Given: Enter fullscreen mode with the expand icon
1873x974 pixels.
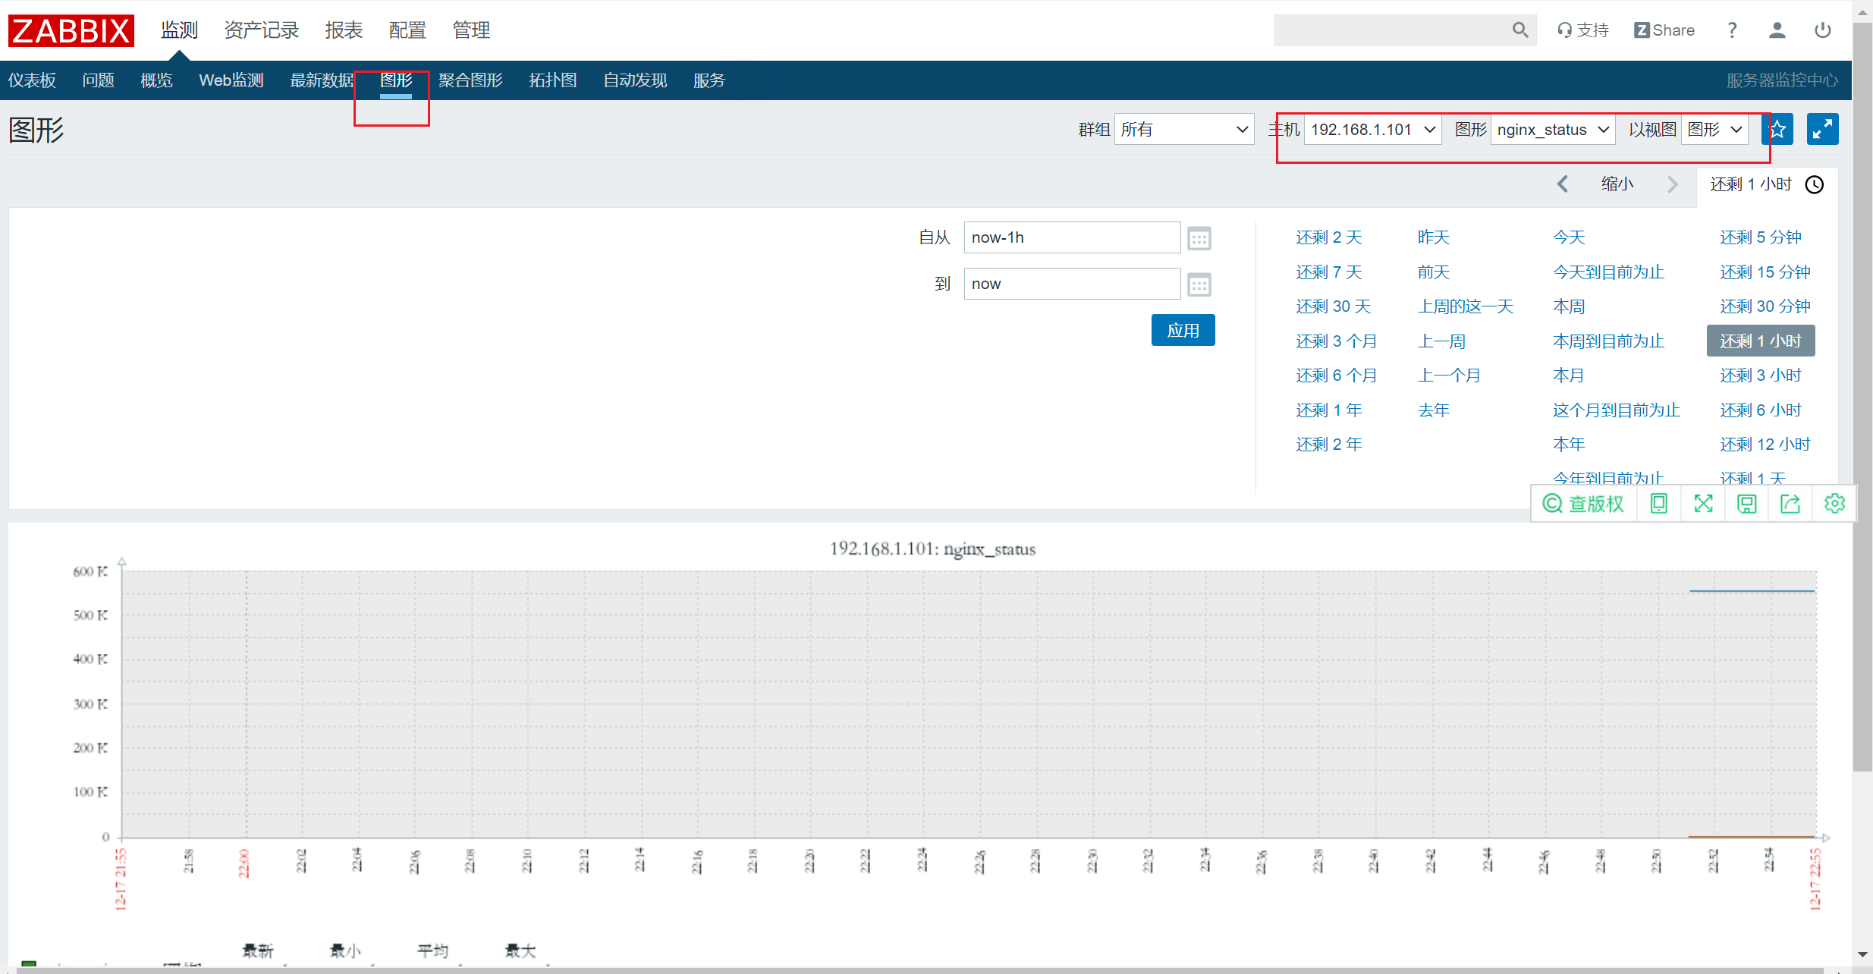Looking at the screenshot, I should pyautogui.click(x=1822, y=130).
